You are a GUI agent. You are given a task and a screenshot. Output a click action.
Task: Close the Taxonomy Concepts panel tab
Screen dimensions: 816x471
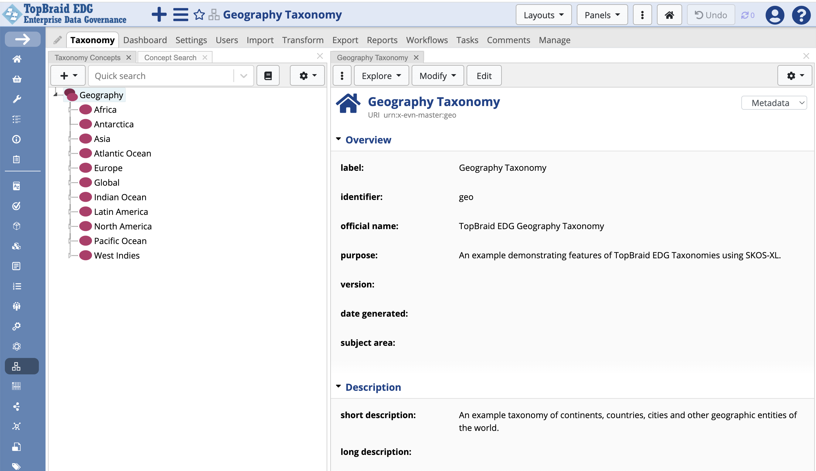click(x=129, y=57)
